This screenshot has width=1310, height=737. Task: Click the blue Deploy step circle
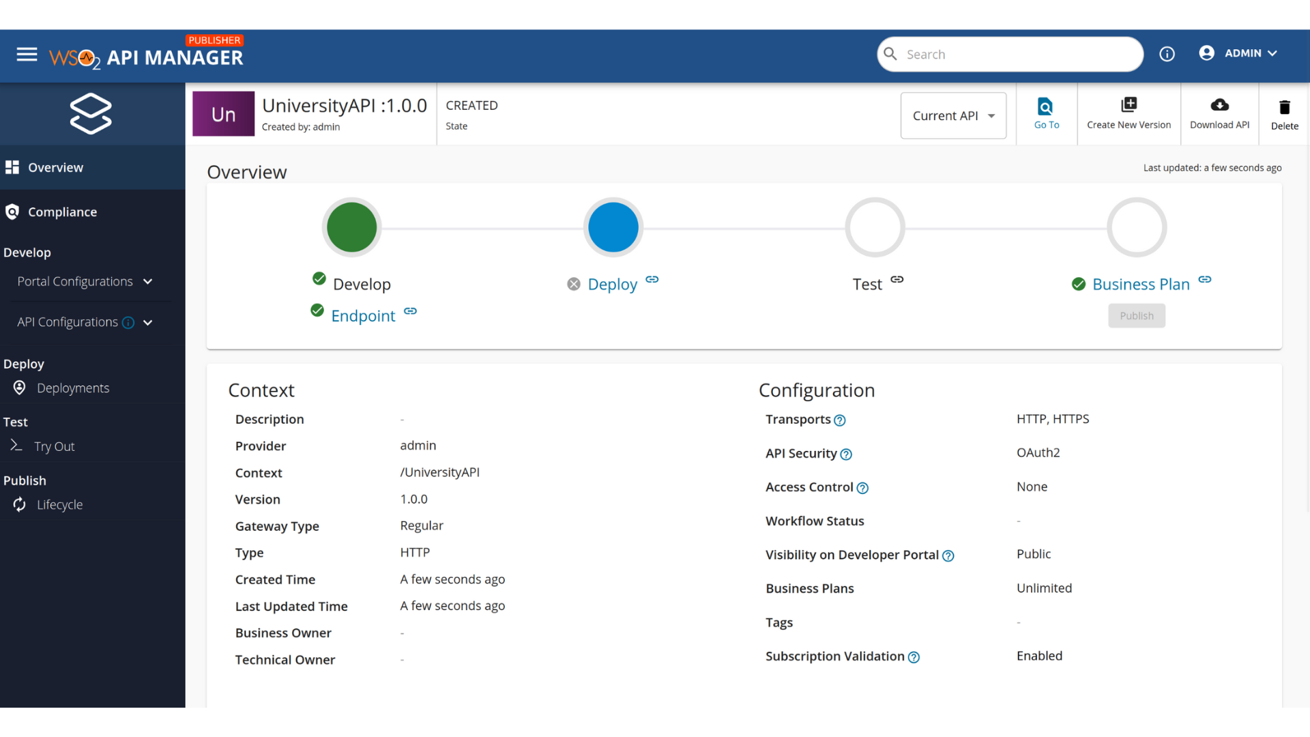click(x=613, y=227)
